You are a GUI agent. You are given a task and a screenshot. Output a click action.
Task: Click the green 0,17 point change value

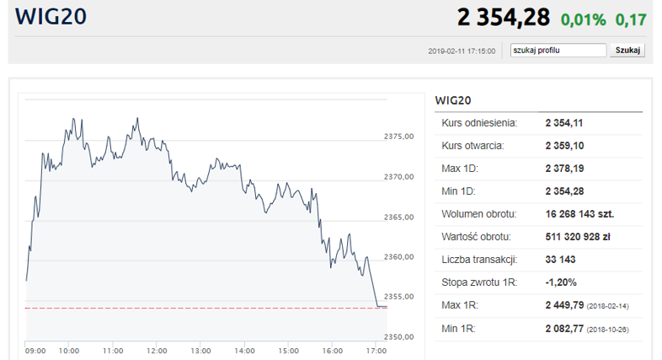coord(631,19)
